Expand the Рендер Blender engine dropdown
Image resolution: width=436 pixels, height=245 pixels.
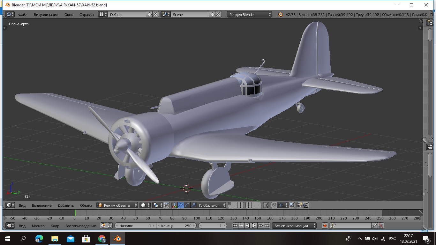[x=250, y=14]
